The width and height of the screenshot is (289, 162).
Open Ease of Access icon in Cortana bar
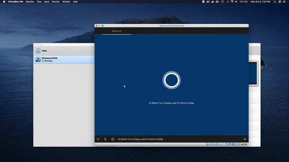[98, 139]
